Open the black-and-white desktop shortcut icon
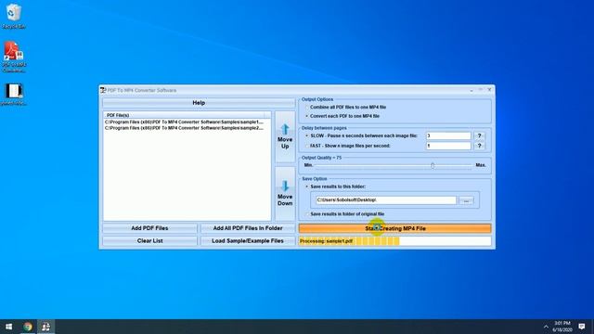Screen dimensions: 594x334 click(14, 95)
